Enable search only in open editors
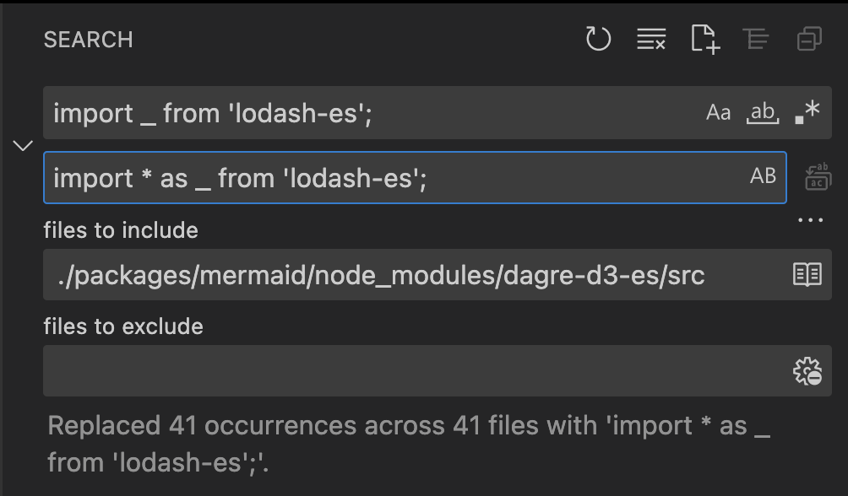This screenshot has width=848, height=496. (807, 274)
